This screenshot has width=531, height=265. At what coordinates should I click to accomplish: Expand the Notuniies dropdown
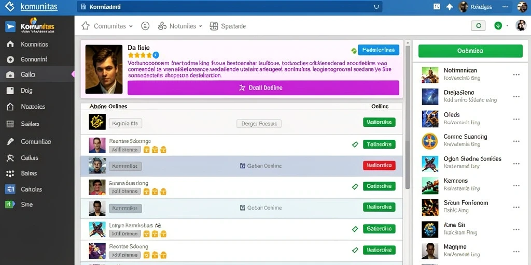click(x=201, y=26)
